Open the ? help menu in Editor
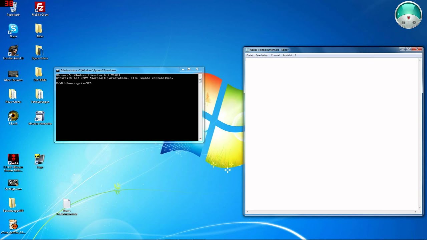This screenshot has height=240, width=427. click(295, 55)
